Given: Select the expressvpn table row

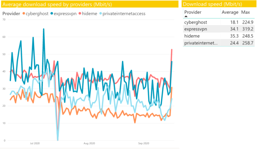Looking at the screenshot, I should tap(219, 29).
